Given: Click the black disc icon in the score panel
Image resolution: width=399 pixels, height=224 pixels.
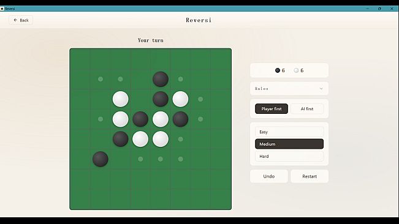Looking at the screenshot, I should click(278, 70).
